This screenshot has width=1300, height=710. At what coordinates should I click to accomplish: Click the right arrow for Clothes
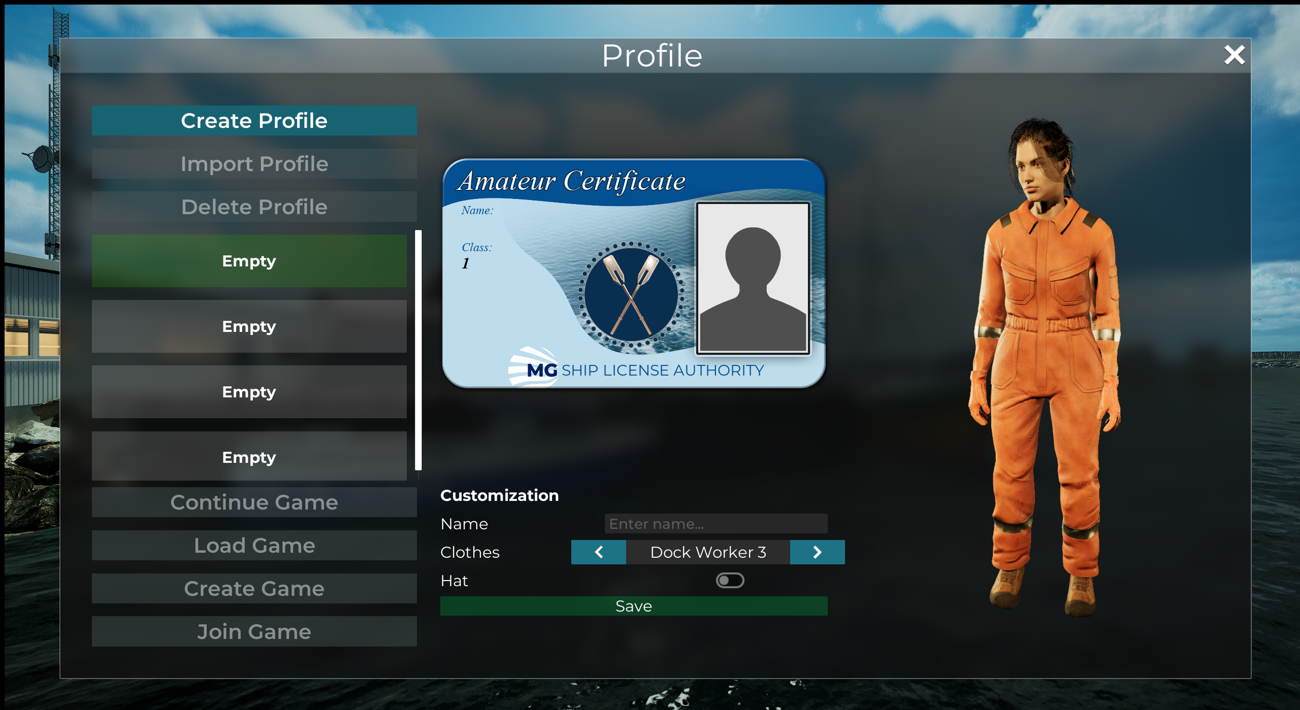click(x=817, y=552)
